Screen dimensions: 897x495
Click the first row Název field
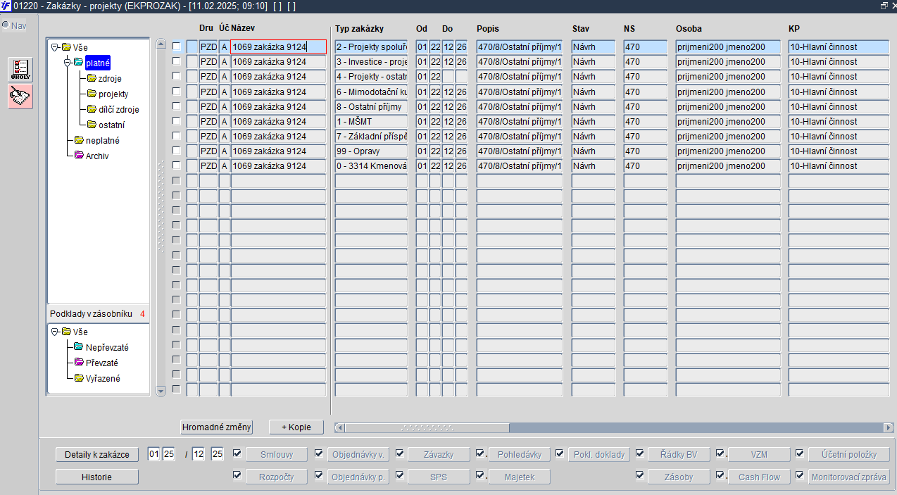tap(278, 46)
